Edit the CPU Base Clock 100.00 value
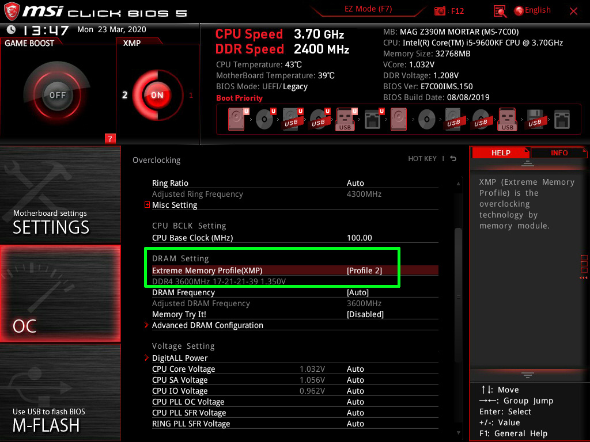The image size is (590, 442). pos(360,238)
